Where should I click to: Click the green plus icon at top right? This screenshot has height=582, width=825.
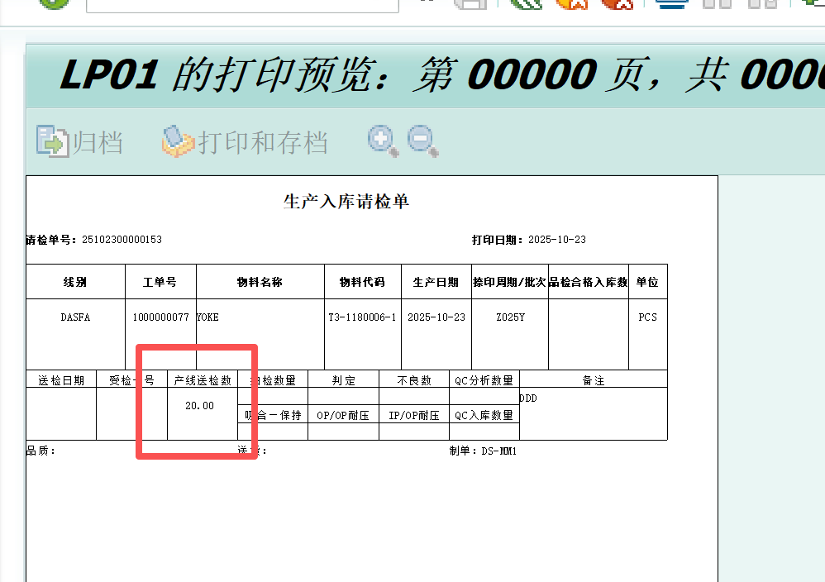point(811,4)
